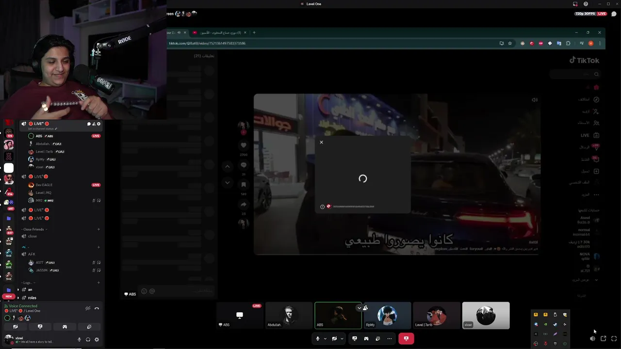The height and width of the screenshot is (349, 621).
Task: Toggle TikTok video sound in streamed browser
Action: click(x=535, y=100)
